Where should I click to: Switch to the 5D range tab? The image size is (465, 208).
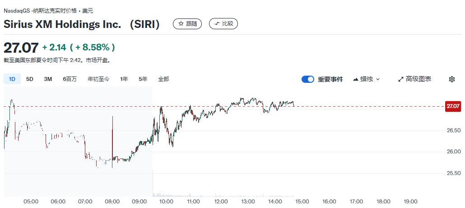(x=30, y=79)
